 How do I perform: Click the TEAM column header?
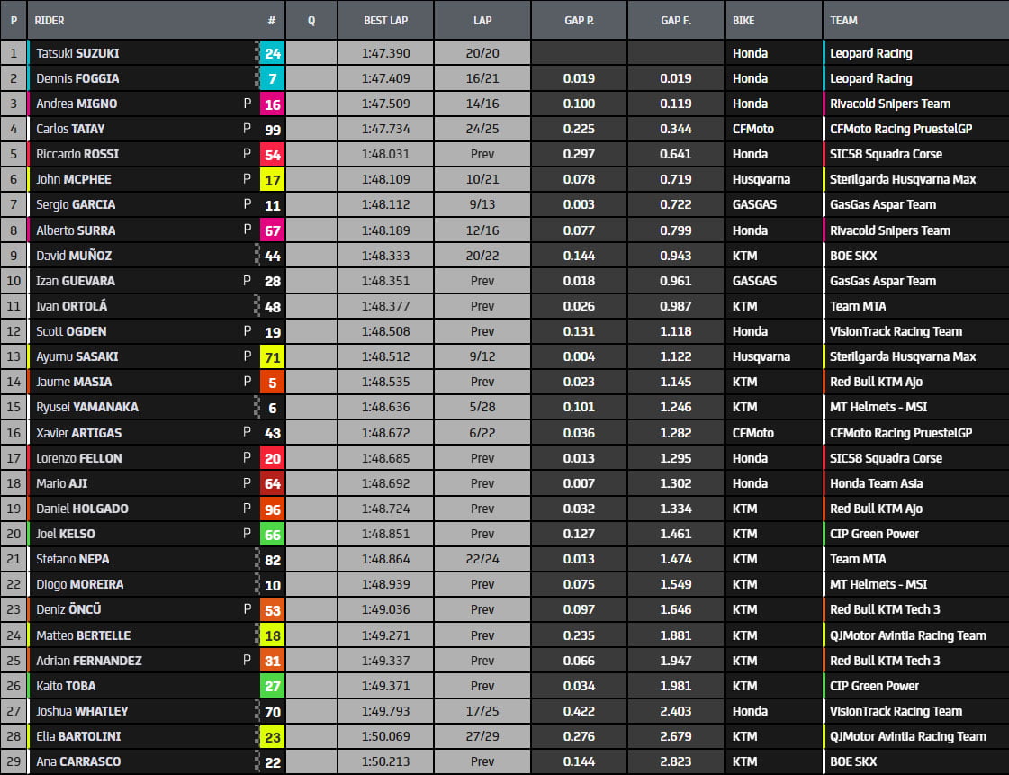(844, 20)
